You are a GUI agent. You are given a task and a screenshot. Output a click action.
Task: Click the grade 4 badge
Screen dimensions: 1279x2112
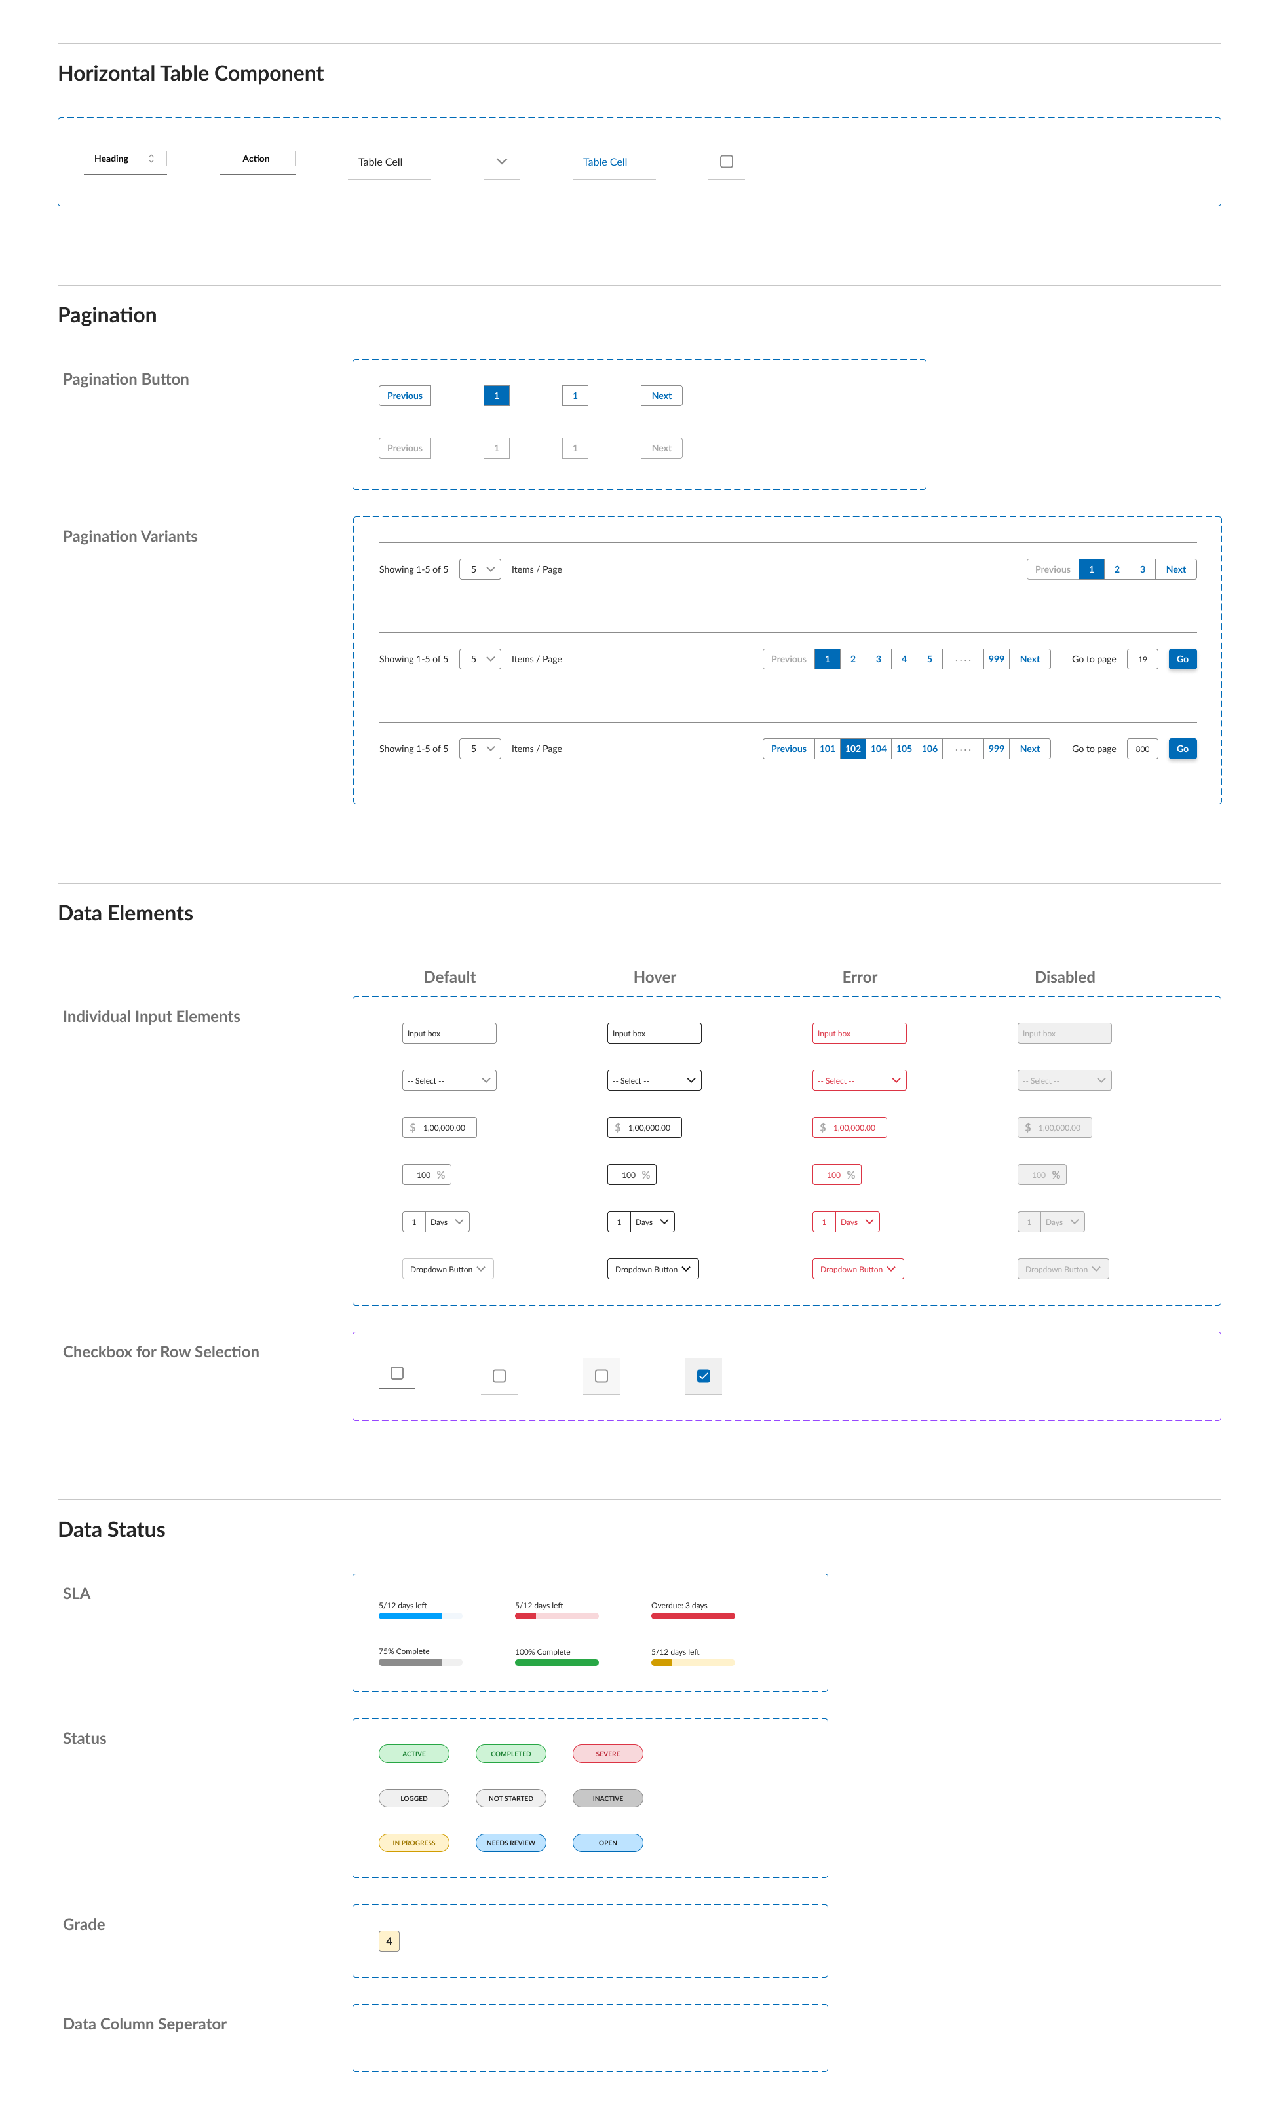389,1942
